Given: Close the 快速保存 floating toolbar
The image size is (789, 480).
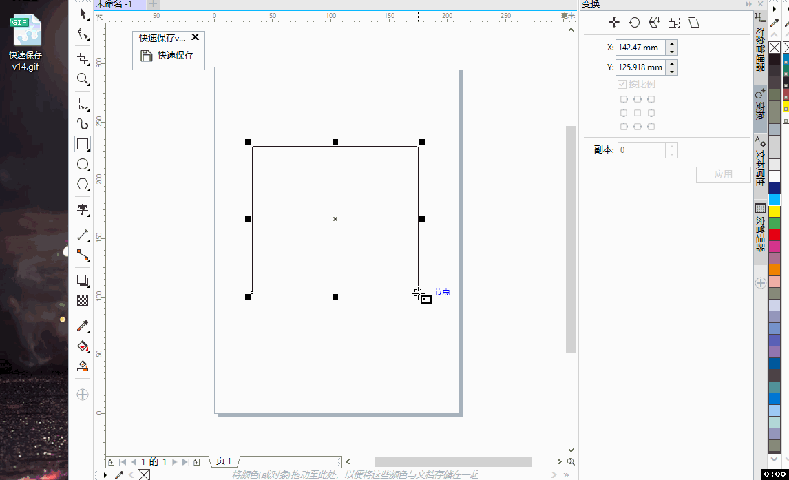Looking at the screenshot, I should pos(196,37).
